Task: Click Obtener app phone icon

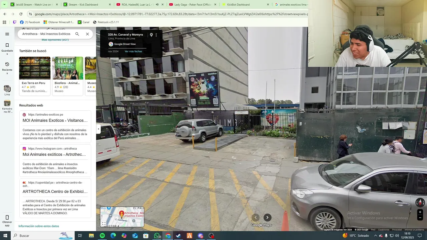Action: click(x=7, y=217)
